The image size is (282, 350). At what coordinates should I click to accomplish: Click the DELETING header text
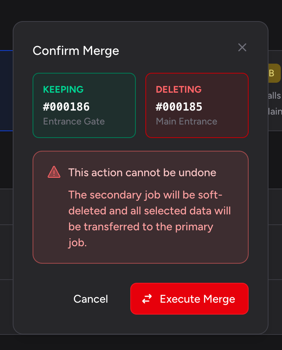coord(179,89)
